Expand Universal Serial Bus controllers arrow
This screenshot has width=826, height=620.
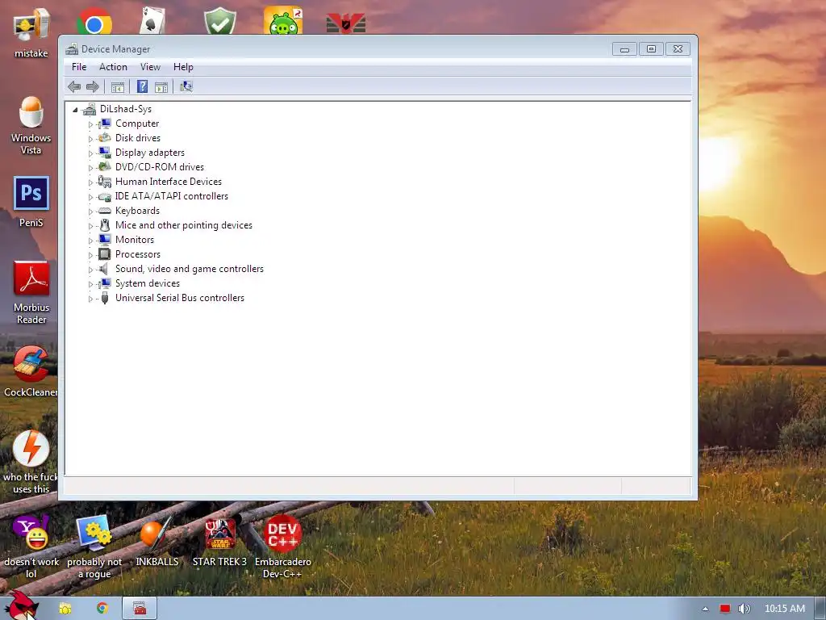click(x=90, y=299)
